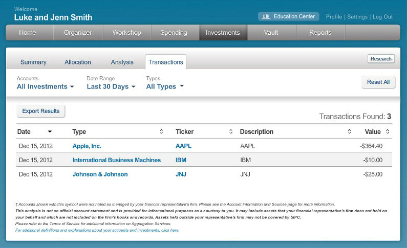Viewport: 407px width, 248px height.
Task: Click the Dec 15, 2012 date in IBM row
Action: tap(36, 160)
